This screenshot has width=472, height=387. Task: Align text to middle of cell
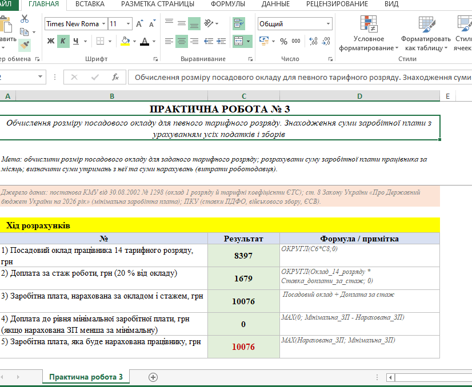click(x=182, y=23)
